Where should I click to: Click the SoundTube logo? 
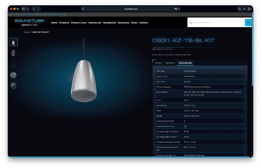pos(30,22)
